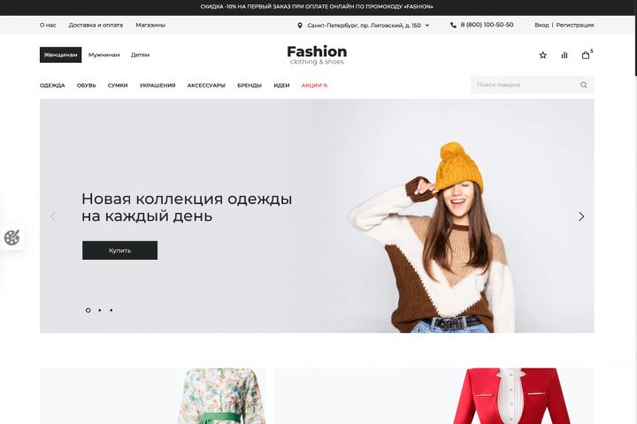637x424 pixels.
Task: Click the phone icon beside 8 (800) 100-50-50
Action: [x=453, y=25]
